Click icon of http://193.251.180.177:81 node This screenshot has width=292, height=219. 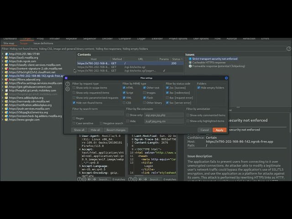point(7,54)
